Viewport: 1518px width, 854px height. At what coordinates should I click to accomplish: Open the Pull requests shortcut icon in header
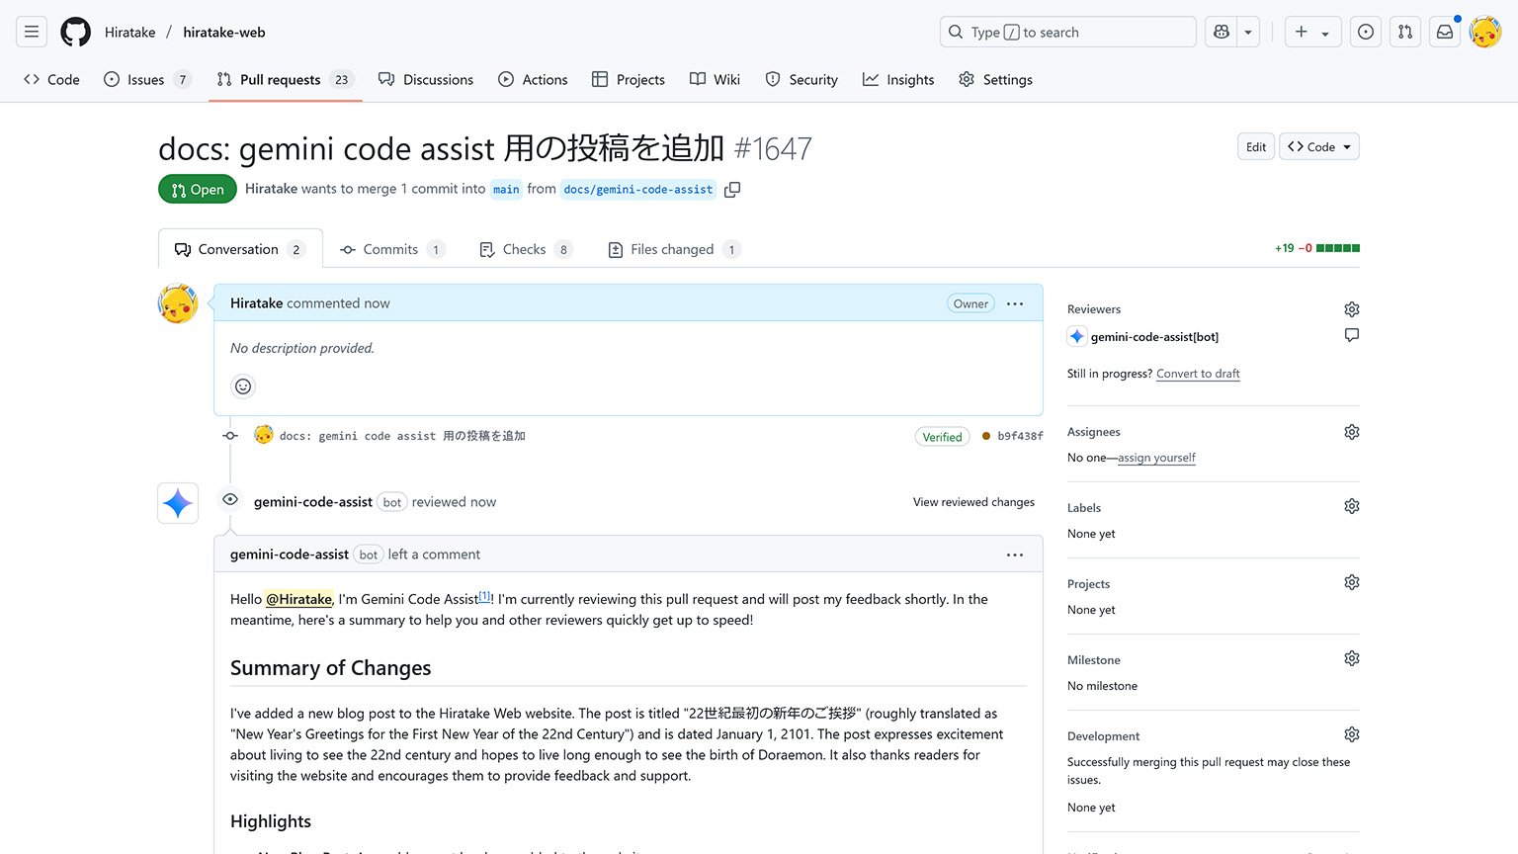coord(1405,32)
